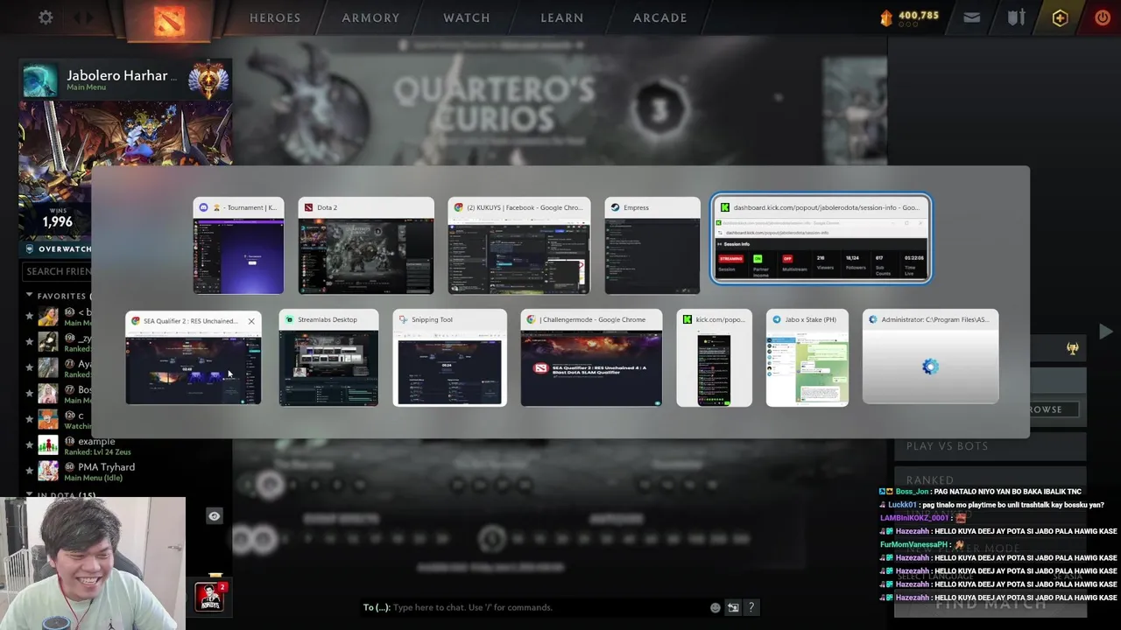Screen dimensions: 1121x630
Task: Open the mail inbox icon
Action: click(971, 17)
